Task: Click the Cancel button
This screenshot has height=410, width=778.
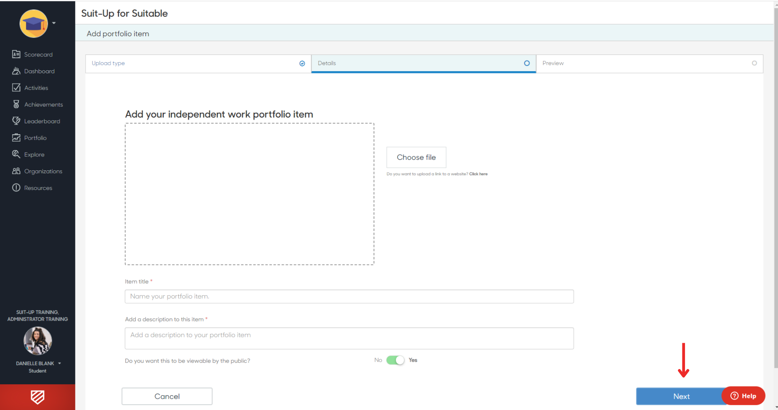Action: tap(167, 396)
